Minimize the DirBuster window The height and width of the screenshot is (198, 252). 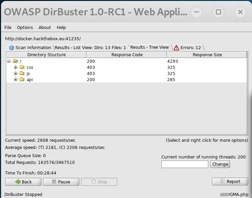[x=196, y=12]
